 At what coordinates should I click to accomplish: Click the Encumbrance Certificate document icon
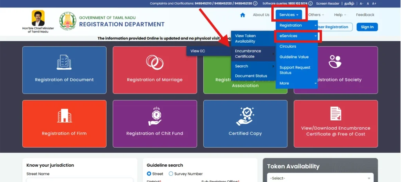(336, 114)
